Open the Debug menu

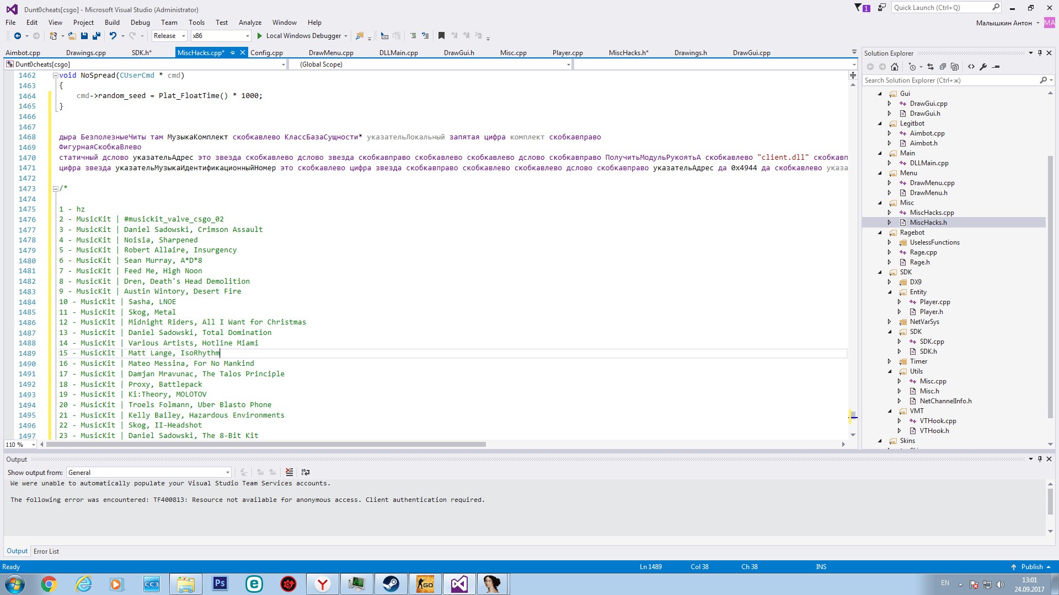click(140, 23)
